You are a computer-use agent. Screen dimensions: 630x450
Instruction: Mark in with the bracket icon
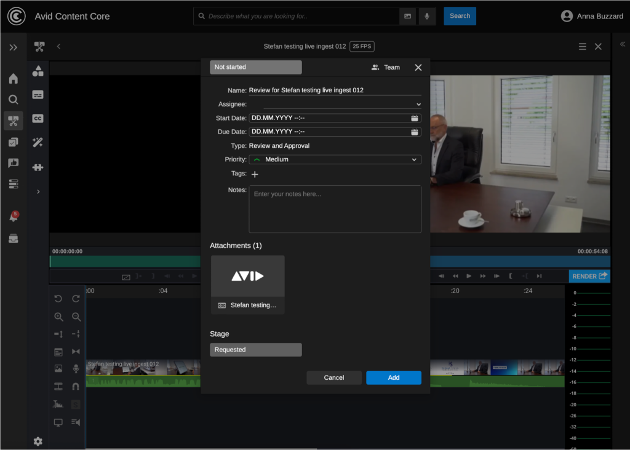coord(510,276)
